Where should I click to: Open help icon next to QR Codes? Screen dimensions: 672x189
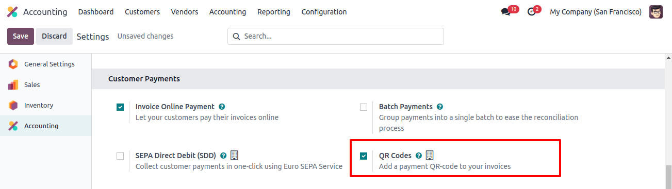click(419, 156)
